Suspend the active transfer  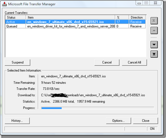tap(18, 62)
